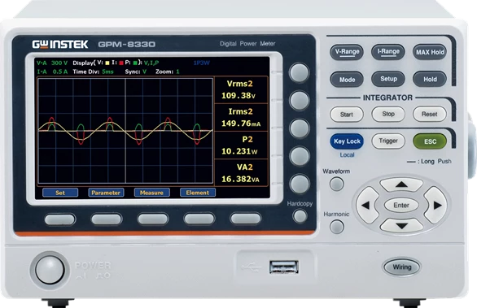
Task: Push the side key beside P2
Action: (x=300, y=156)
